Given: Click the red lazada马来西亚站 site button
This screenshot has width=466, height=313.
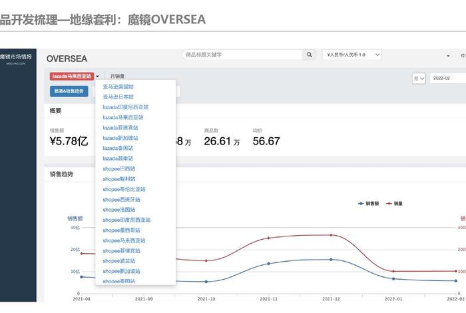Looking at the screenshot, I should pos(72,77).
